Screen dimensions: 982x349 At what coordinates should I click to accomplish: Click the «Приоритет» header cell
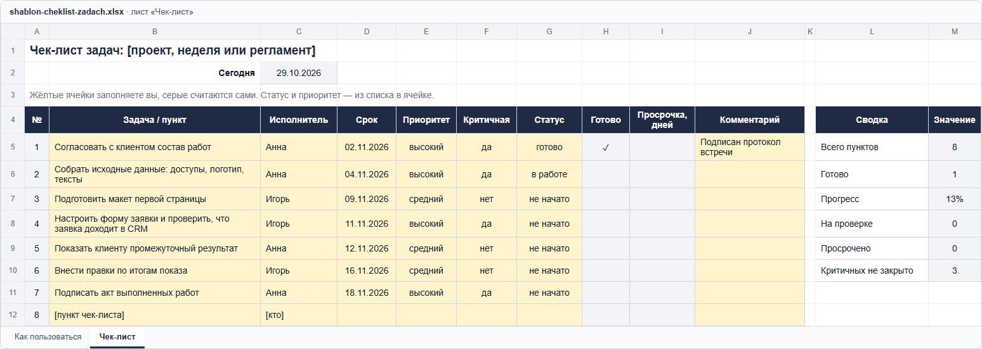click(426, 120)
